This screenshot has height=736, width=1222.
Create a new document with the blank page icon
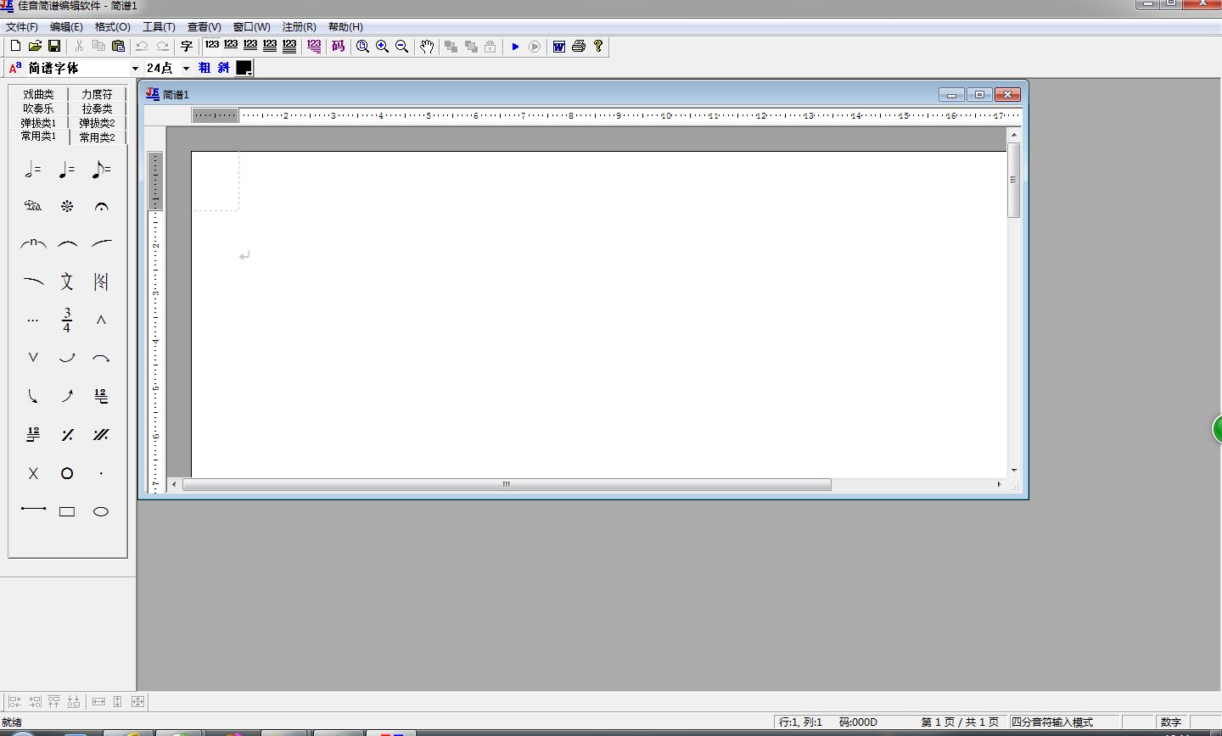click(15, 47)
